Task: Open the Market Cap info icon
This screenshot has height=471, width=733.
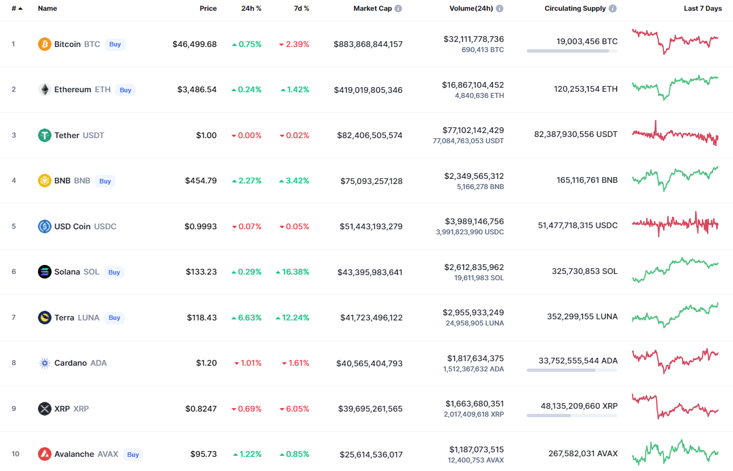Action: pyautogui.click(x=398, y=8)
